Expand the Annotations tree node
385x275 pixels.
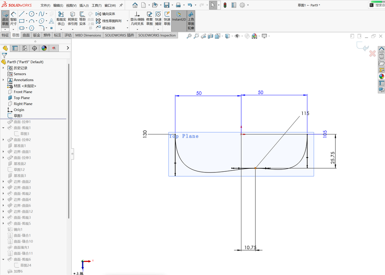pos(3,80)
